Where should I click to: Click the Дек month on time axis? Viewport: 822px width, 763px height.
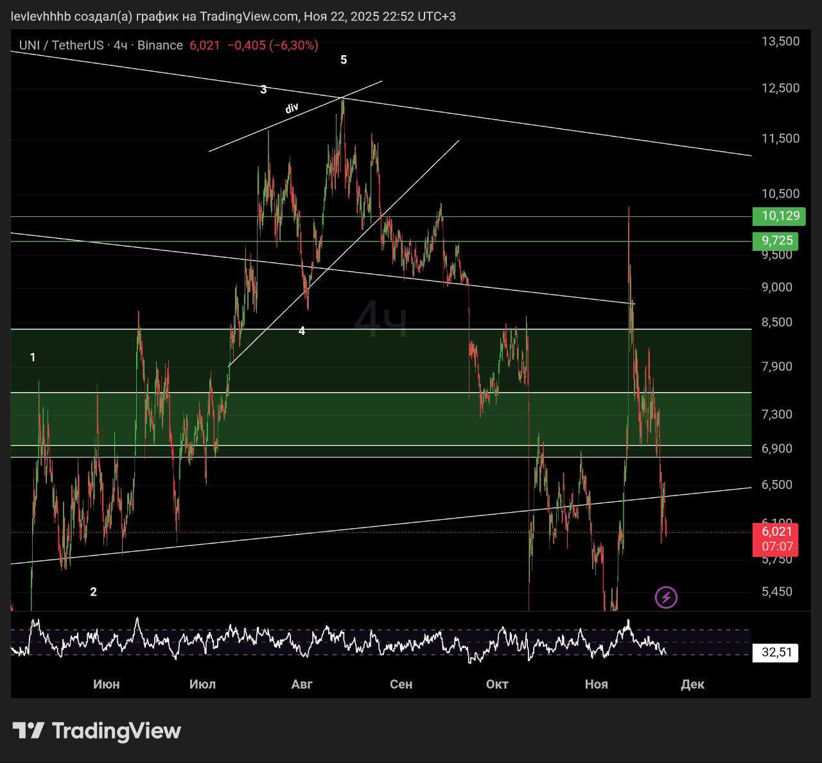(x=692, y=684)
